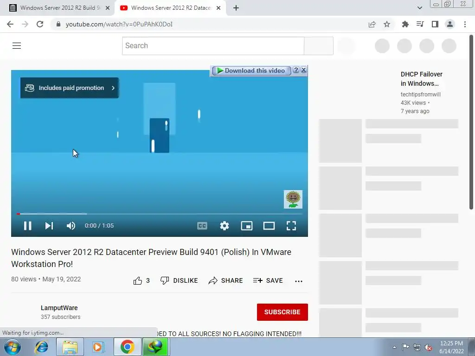Screen dimensions: 475x356
Task: Open the techtipsfromwill channel
Action: pos(420,95)
